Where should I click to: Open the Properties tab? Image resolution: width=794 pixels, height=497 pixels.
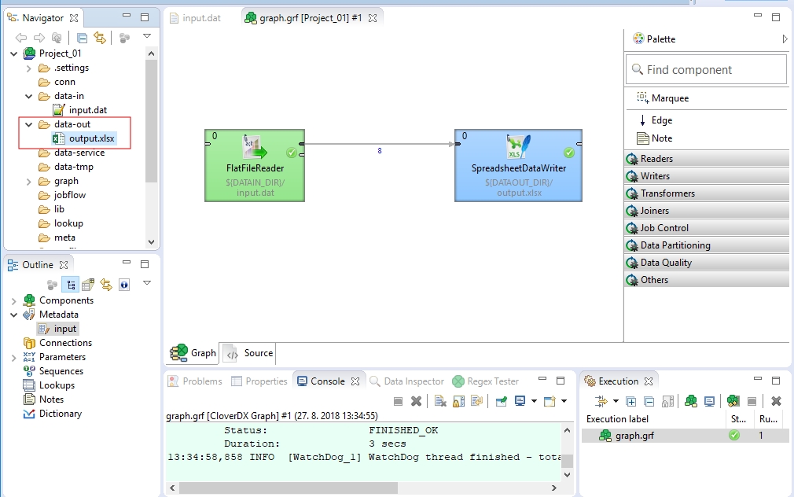point(259,381)
